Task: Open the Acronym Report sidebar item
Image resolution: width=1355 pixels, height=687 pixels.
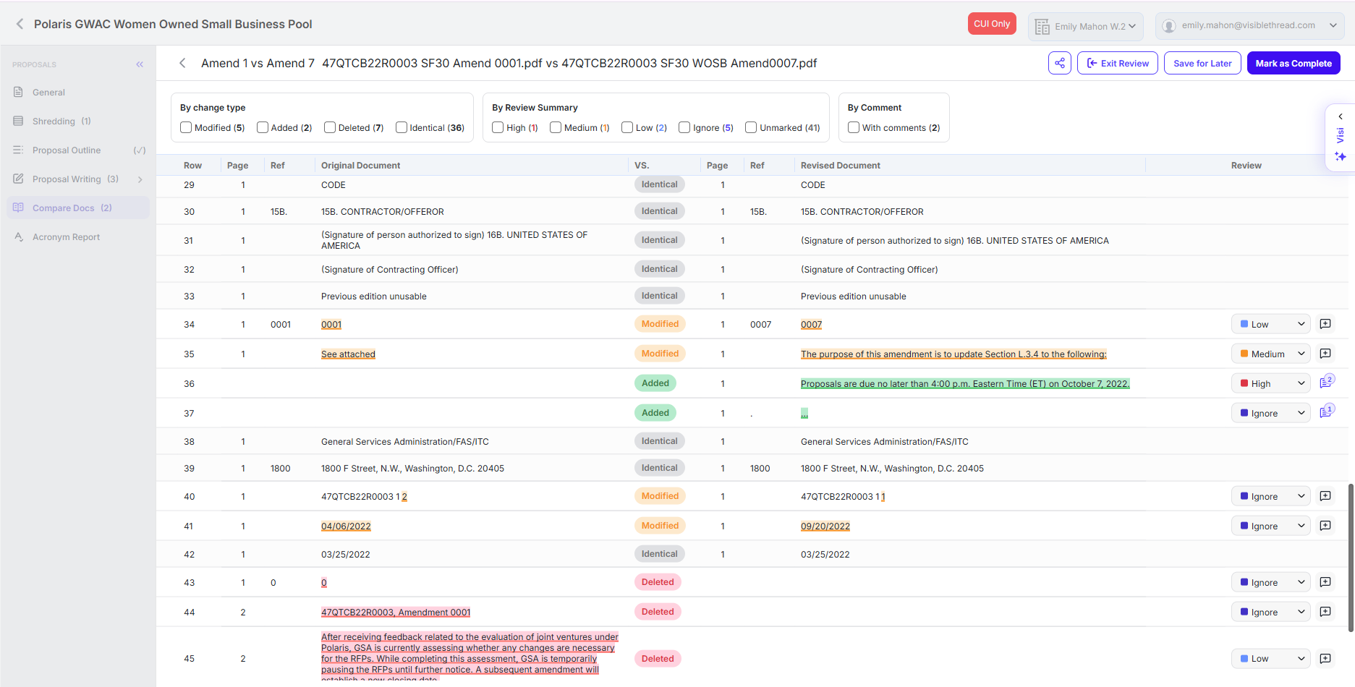Action: pos(78,236)
